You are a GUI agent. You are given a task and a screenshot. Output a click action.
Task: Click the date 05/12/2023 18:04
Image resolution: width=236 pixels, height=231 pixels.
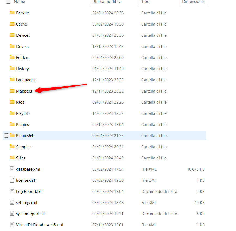click(x=108, y=124)
